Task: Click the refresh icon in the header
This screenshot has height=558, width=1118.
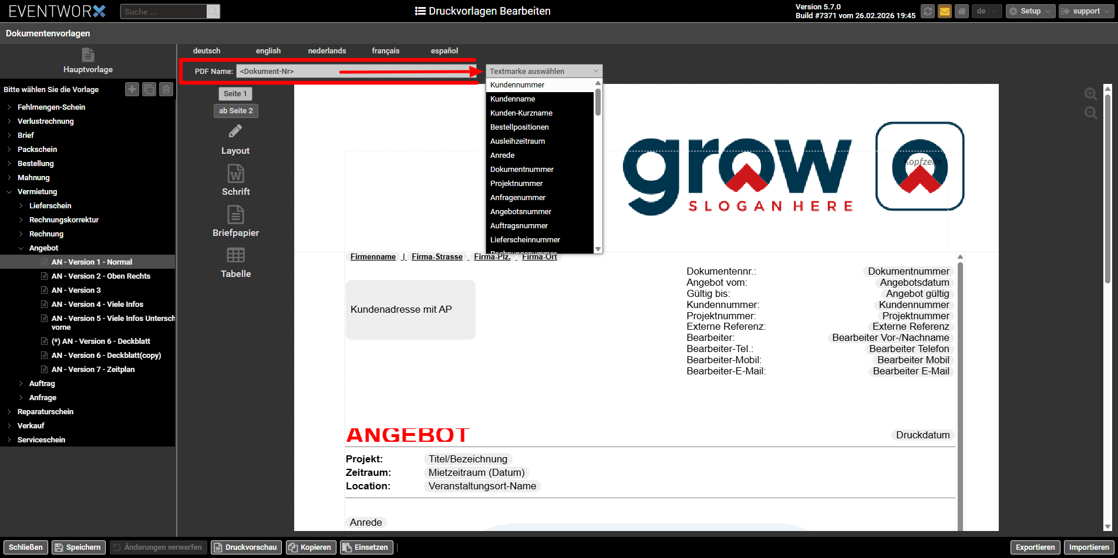Action: (927, 11)
